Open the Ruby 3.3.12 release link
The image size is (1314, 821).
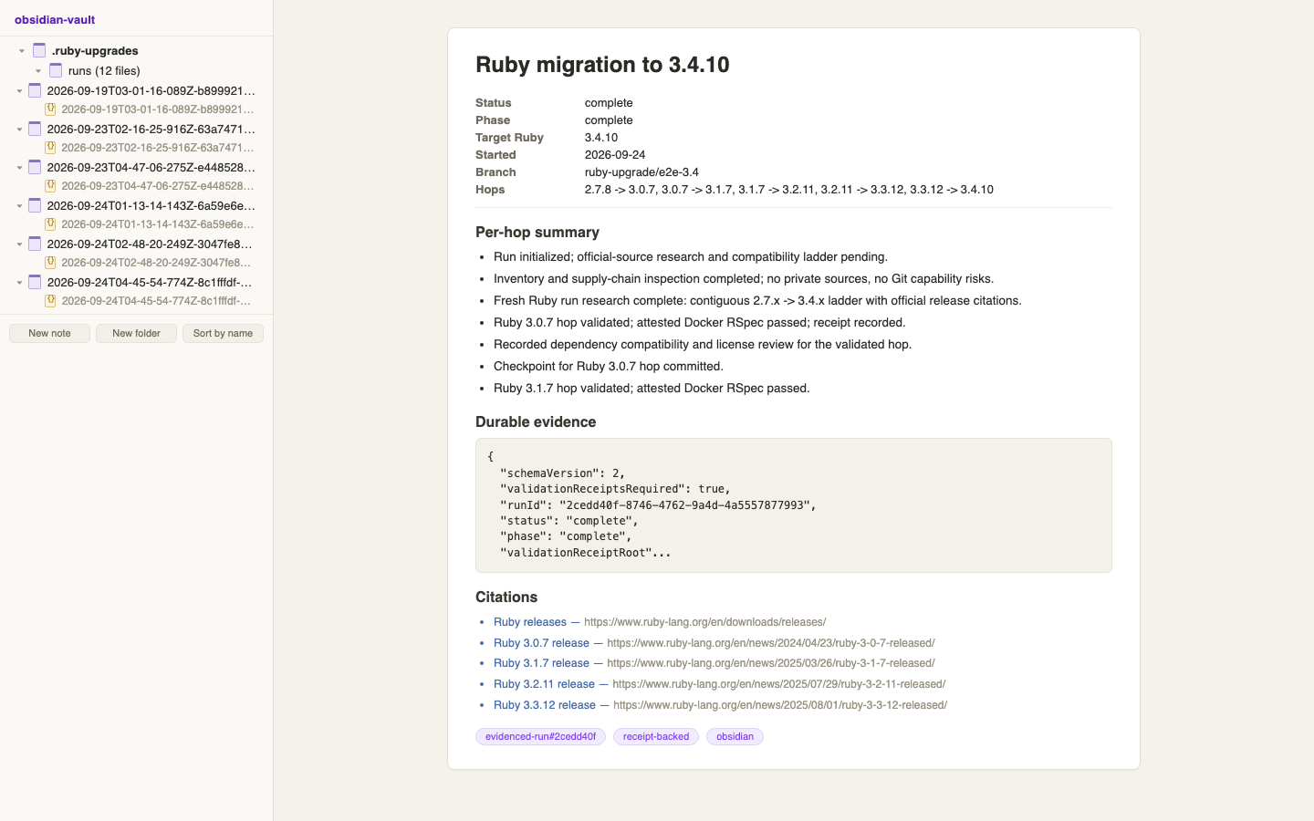click(545, 705)
